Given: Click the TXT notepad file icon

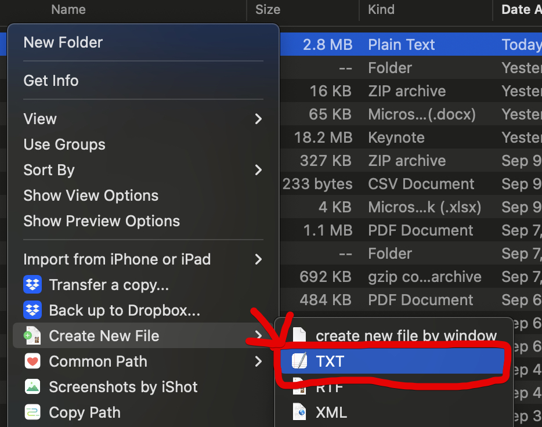Looking at the screenshot, I should (299, 361).
